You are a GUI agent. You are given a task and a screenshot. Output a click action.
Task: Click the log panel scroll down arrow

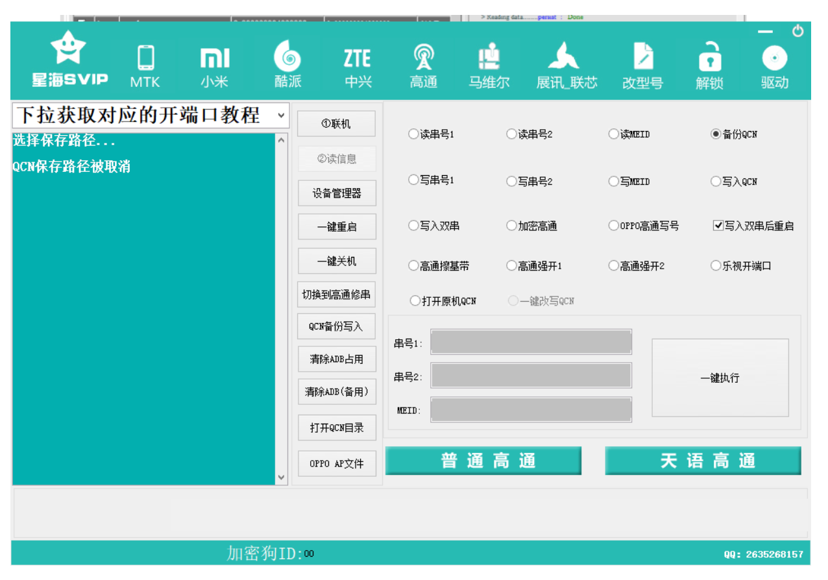[281, 477]
